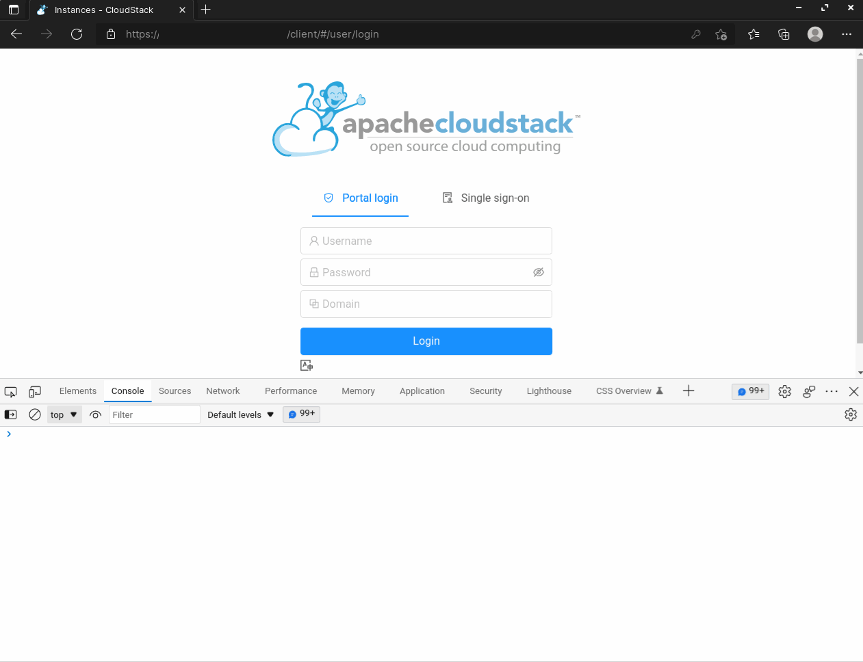The height and width of the screenshot is (662, 863).
Task: Close the DevTools panel
Action: [853, 391]
